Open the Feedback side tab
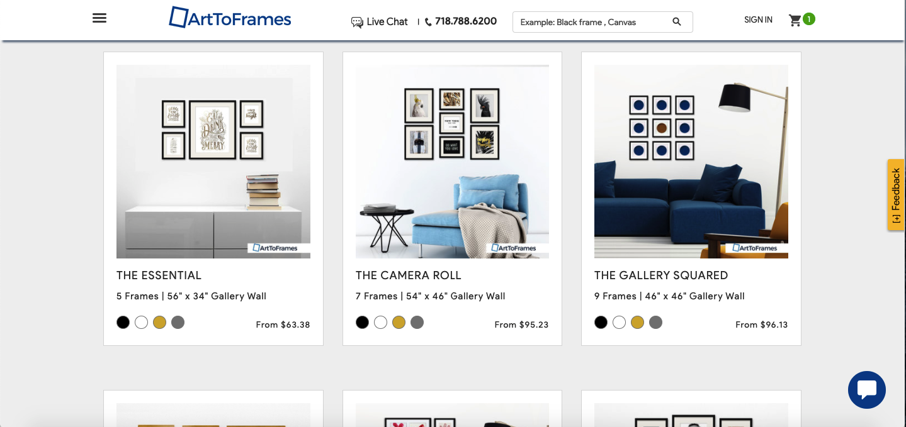 (896, 194)
